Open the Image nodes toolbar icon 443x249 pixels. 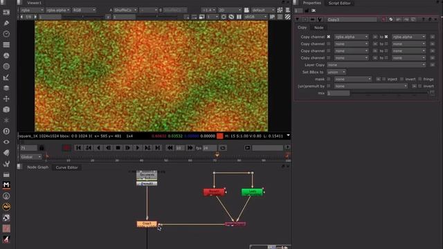pos(6,12)
